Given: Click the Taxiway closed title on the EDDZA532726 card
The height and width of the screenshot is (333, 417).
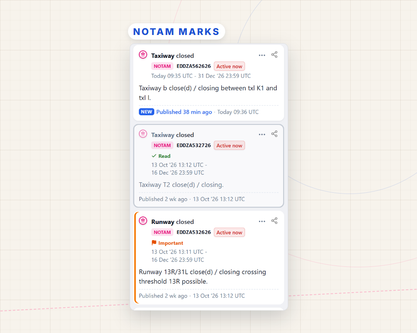Looking at the screenshot, I should (x=172, y=135).
